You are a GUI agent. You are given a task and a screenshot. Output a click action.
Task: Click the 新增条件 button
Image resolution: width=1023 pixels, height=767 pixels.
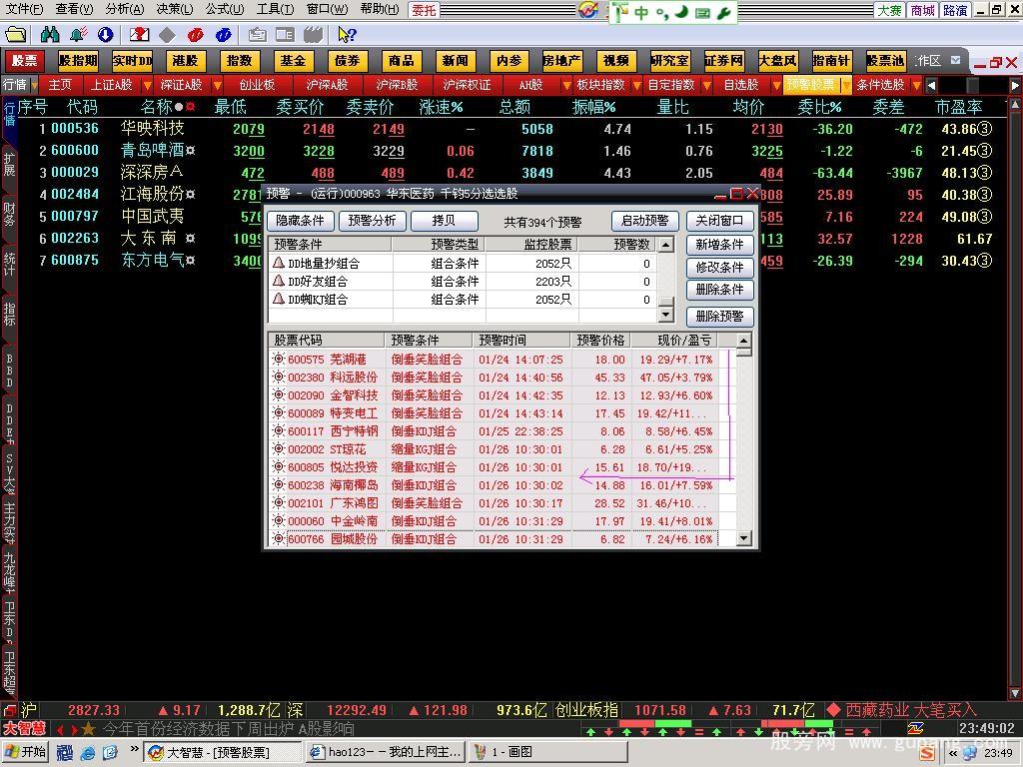point(719,245)
